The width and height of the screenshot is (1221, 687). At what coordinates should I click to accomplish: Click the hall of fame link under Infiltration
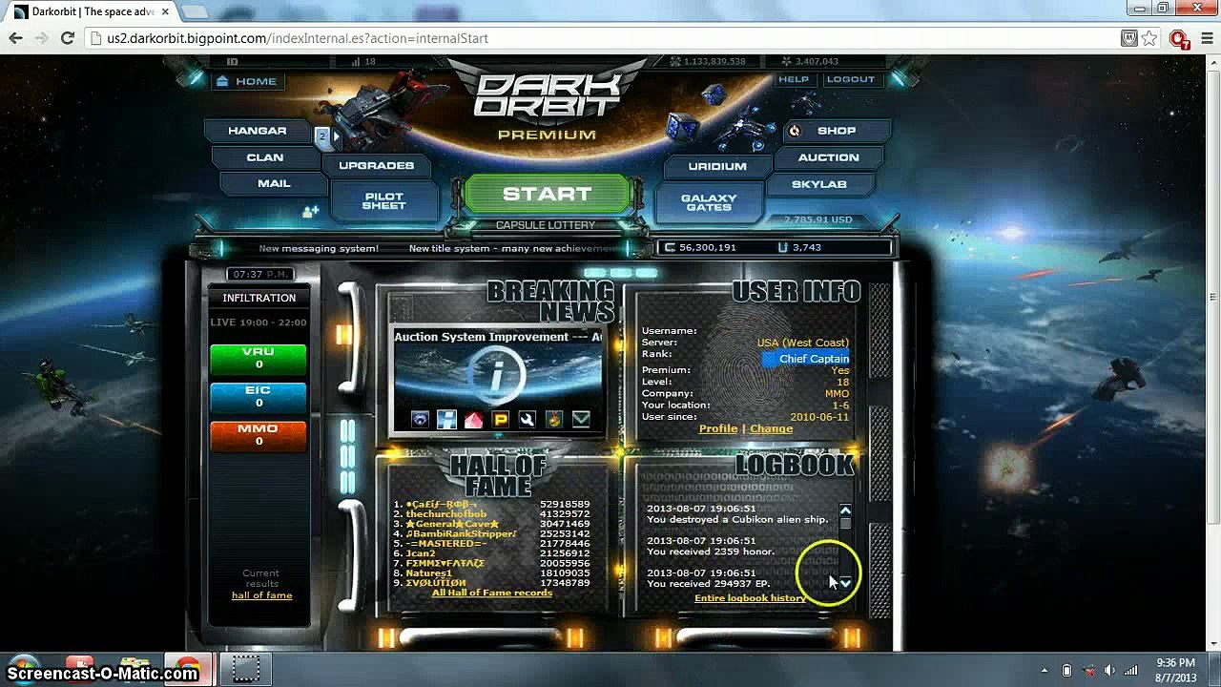(261, 595)
